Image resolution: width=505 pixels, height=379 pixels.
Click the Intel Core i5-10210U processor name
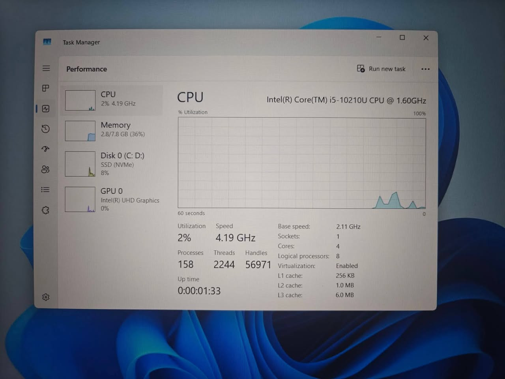point(346,100)
